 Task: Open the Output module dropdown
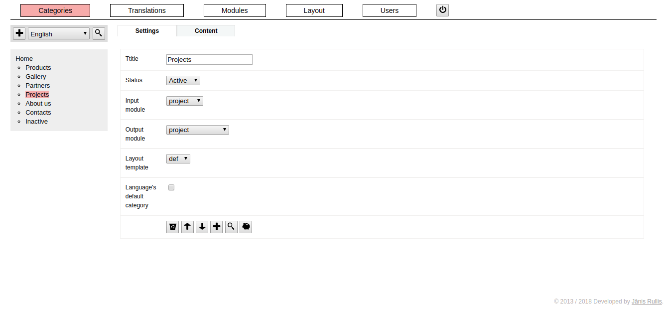coord(198,130)
